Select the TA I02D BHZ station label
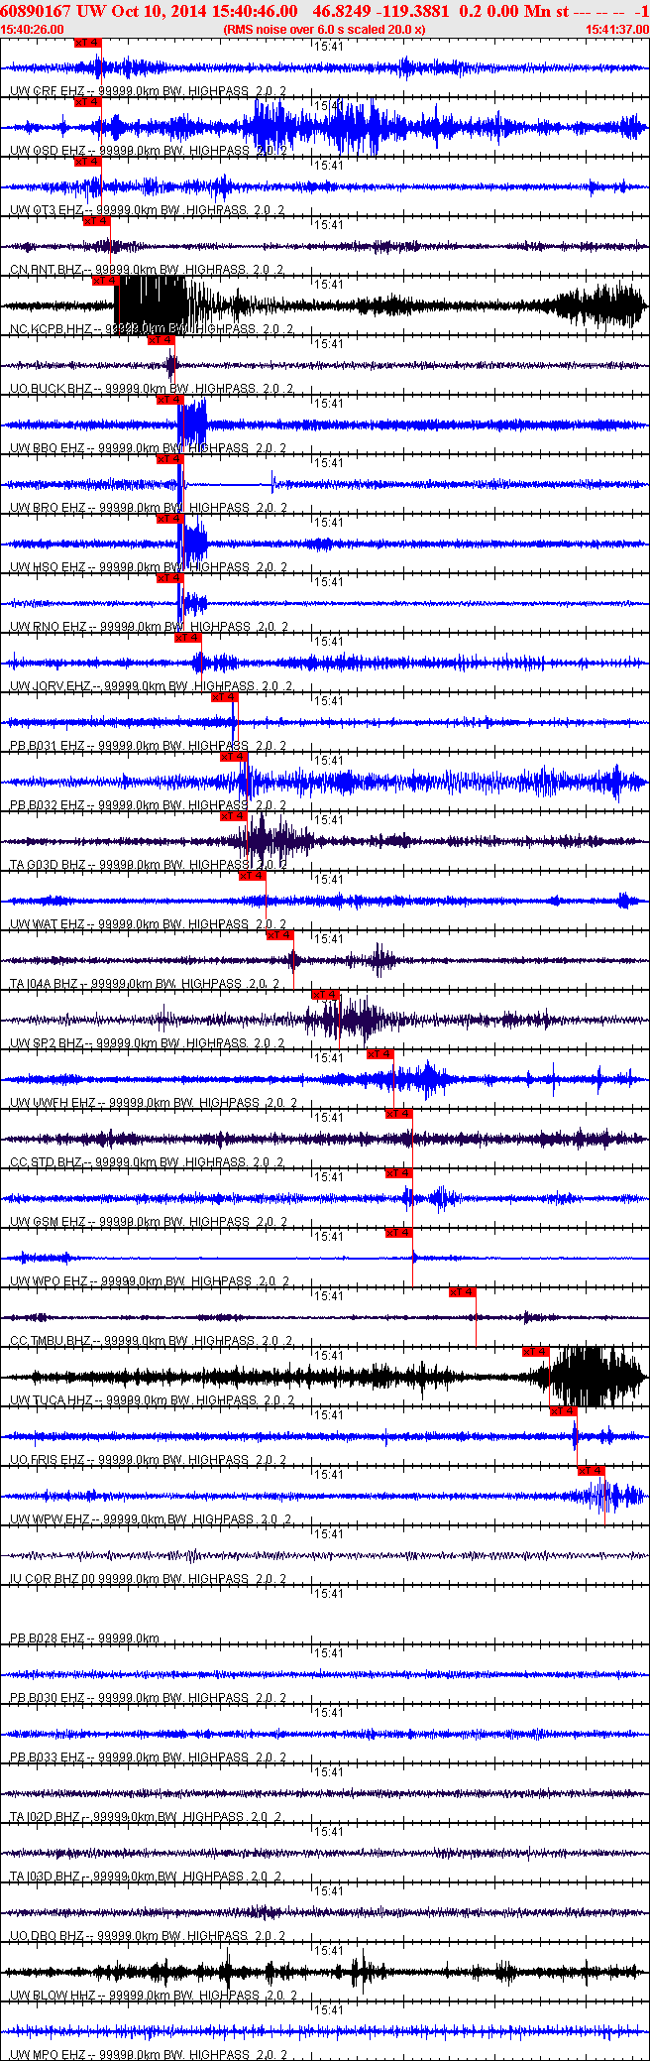 click(x=46, y=1817)
